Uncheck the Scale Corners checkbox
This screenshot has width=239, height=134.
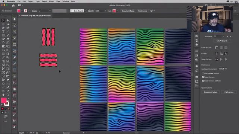point(203,77)
